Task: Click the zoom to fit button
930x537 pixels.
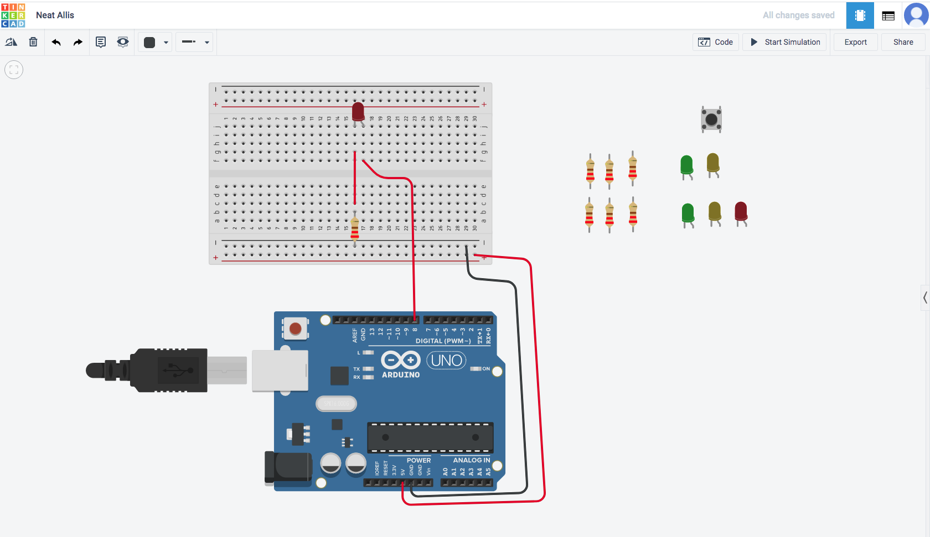Action: (14, 70)
